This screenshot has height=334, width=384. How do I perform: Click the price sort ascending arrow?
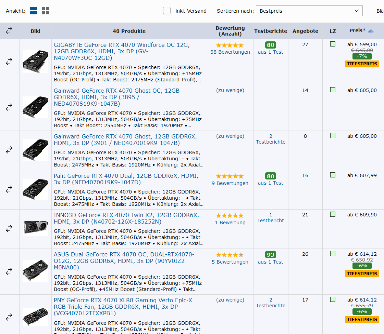coord(371,31)
